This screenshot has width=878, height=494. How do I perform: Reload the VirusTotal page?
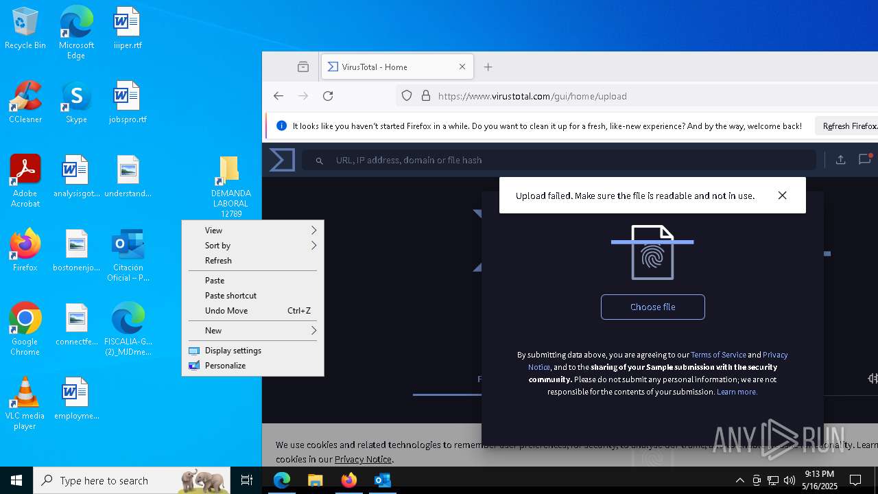click(328, 96)
